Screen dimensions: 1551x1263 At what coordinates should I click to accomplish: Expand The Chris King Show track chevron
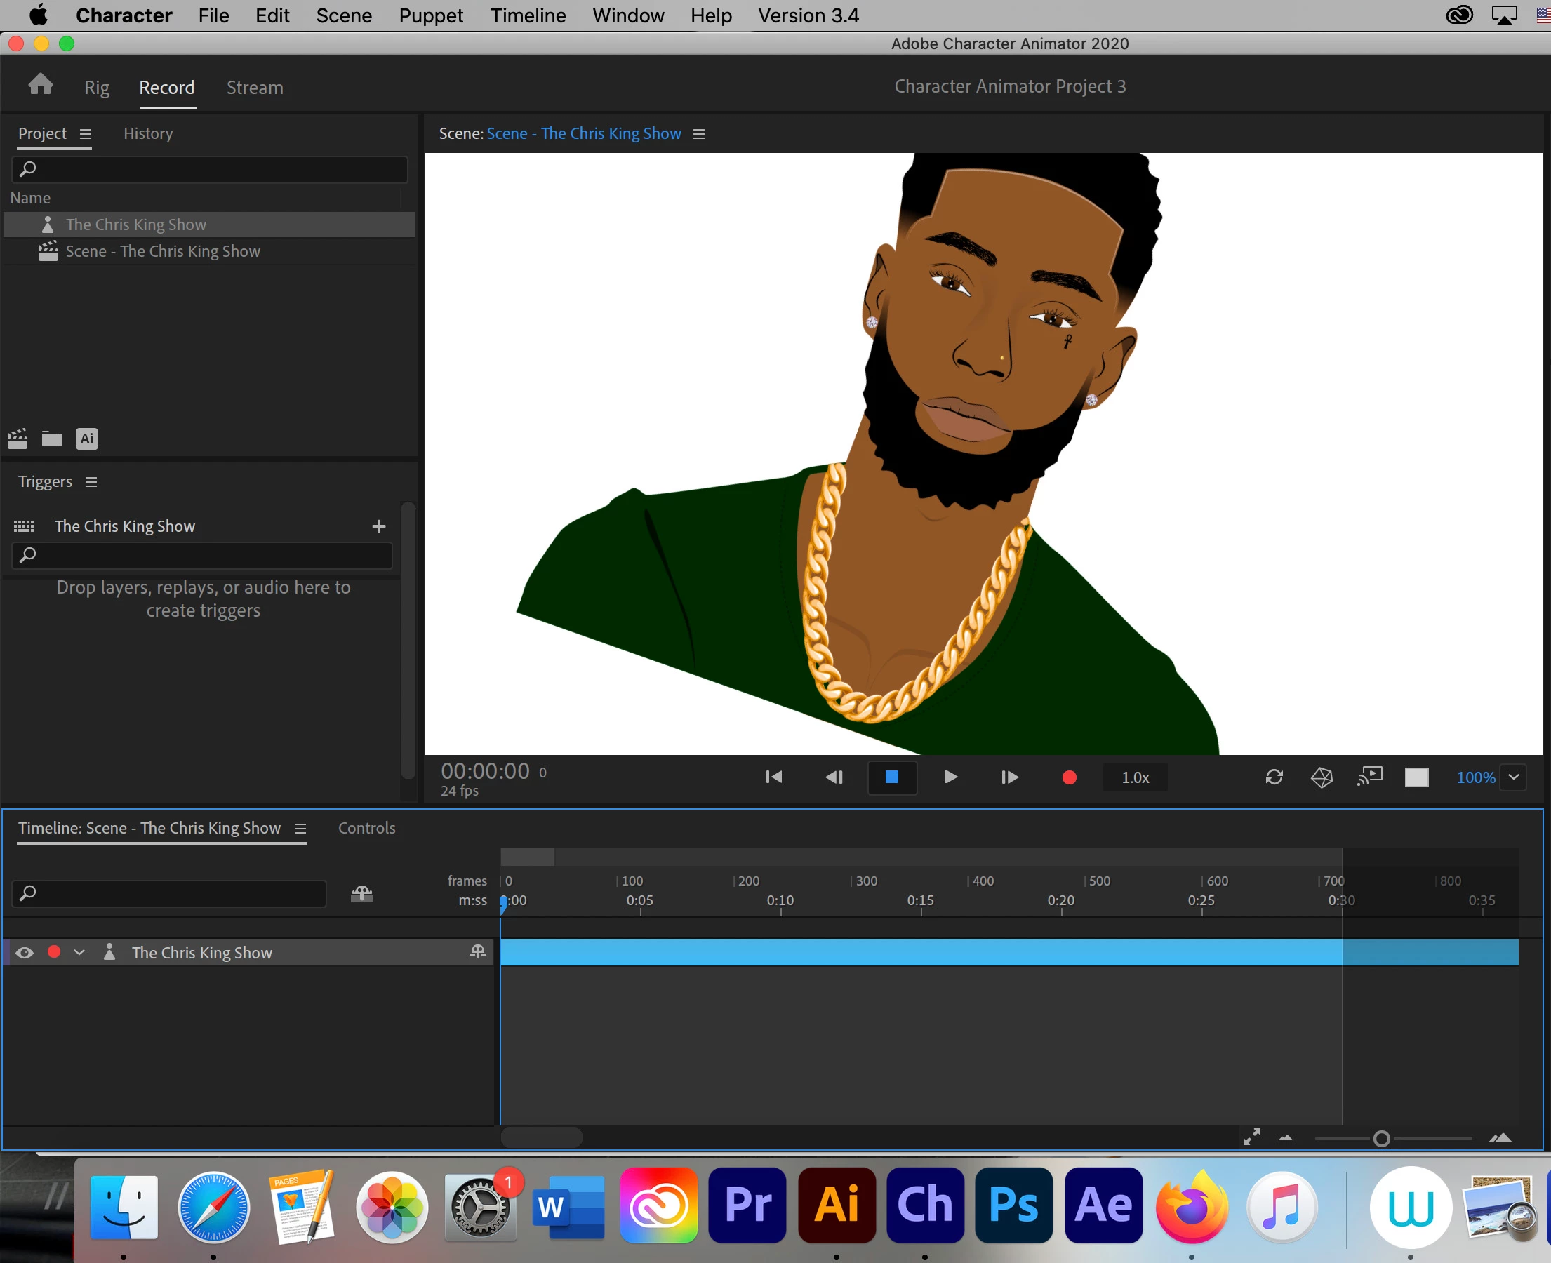(79, 953)
